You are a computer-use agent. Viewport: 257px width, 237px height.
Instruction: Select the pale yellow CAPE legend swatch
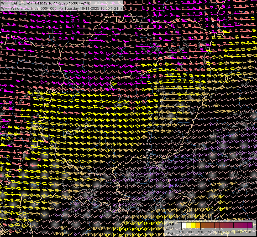click(189, 225)
